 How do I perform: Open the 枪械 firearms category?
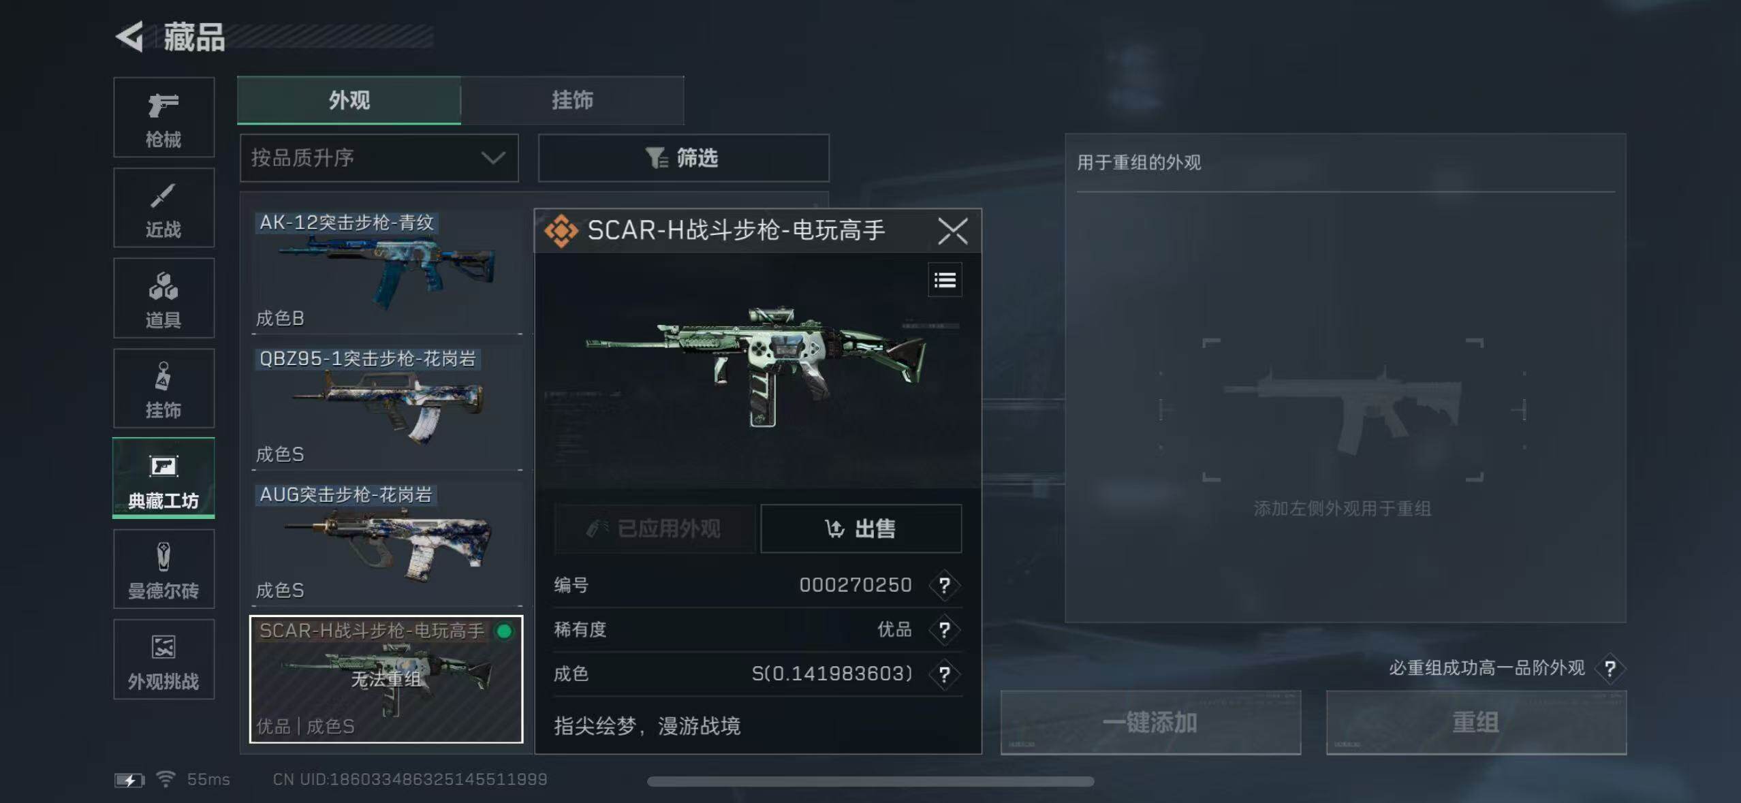(x=163, y=117)
